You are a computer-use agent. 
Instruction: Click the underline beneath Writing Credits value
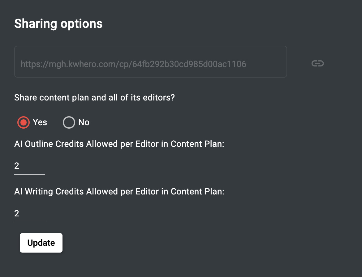coord(30,222)
